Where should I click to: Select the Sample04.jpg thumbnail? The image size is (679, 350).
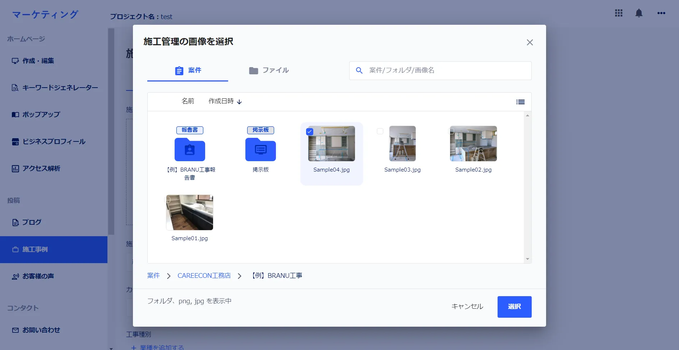point(332,144)
